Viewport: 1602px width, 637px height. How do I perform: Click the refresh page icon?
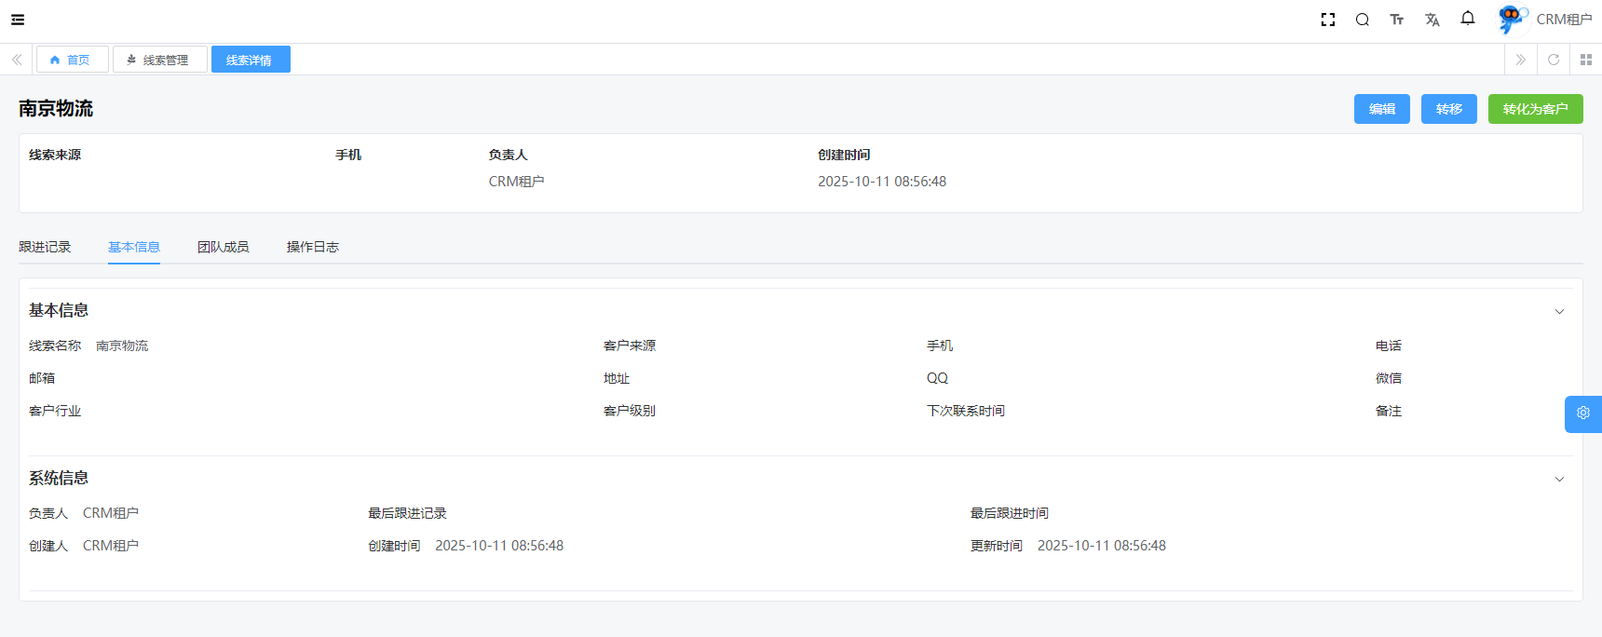point(1554,60)
